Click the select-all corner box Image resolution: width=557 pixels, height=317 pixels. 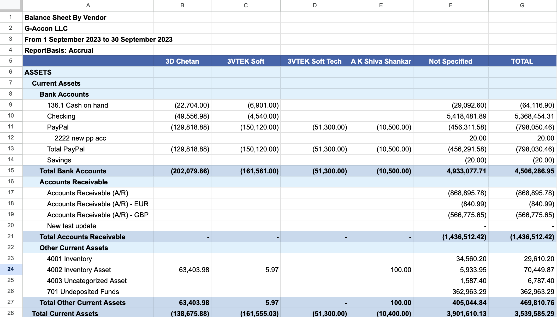tap(11, 5)
